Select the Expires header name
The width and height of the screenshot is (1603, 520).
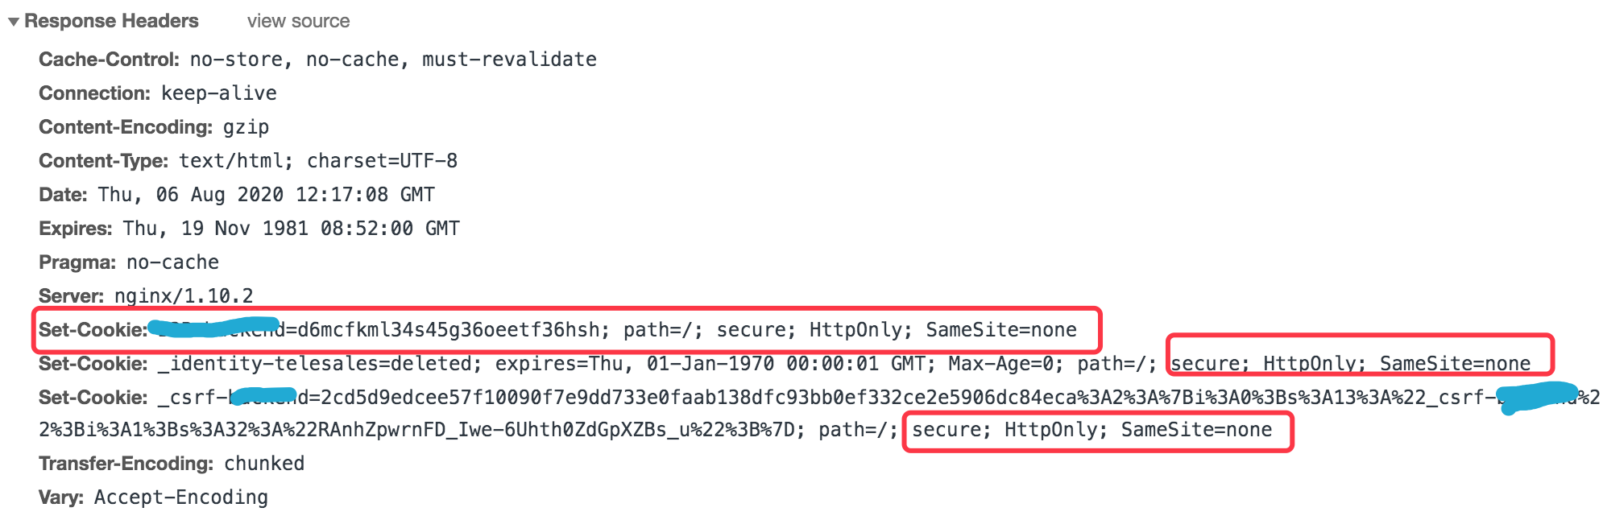[x=75, y=229]
